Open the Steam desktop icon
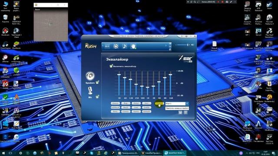Screen dimensions: 278x156 coord(269,6)
